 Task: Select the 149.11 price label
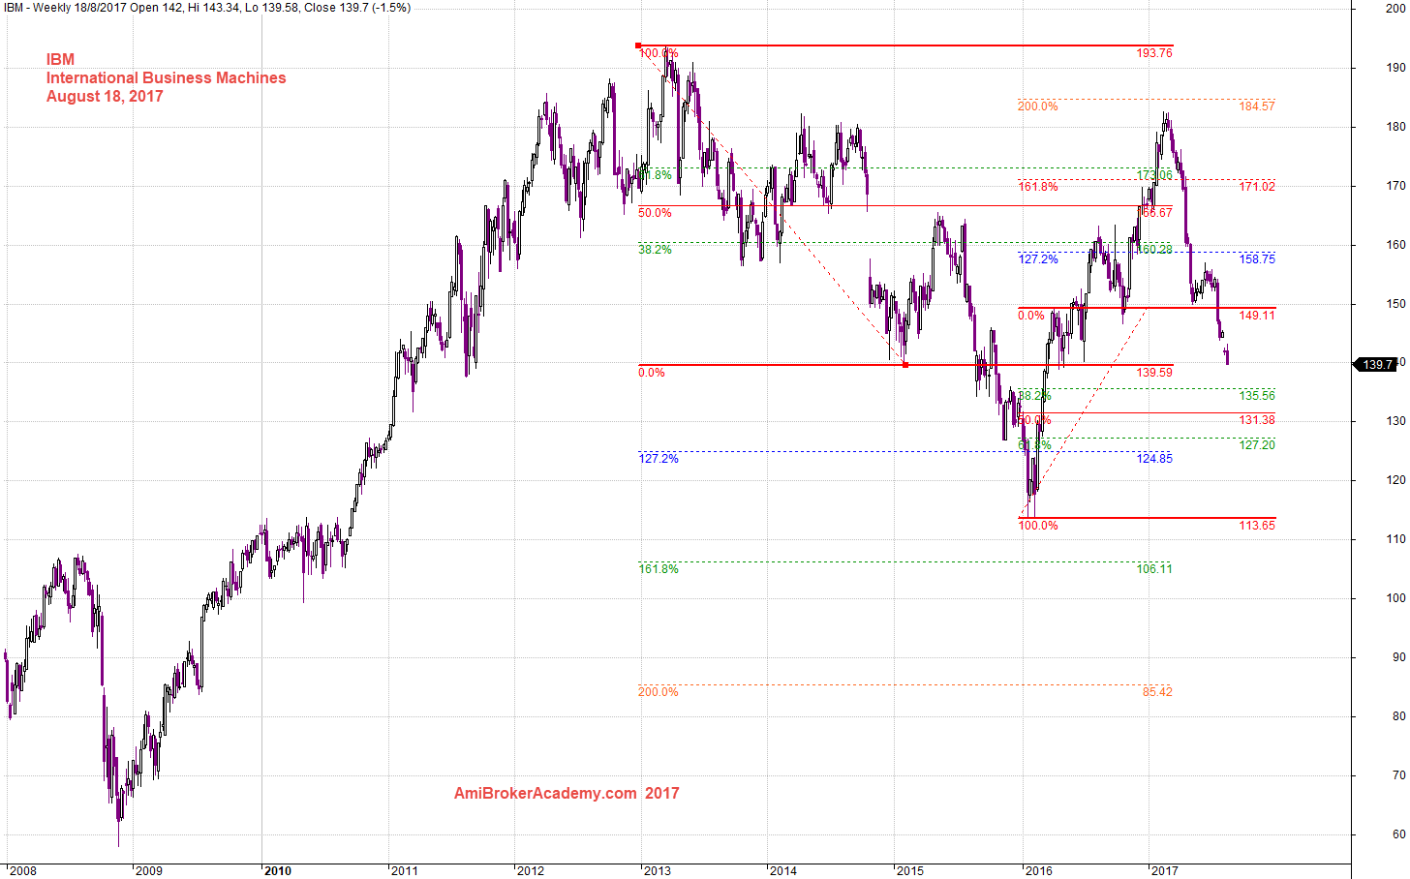[1257, 316]
